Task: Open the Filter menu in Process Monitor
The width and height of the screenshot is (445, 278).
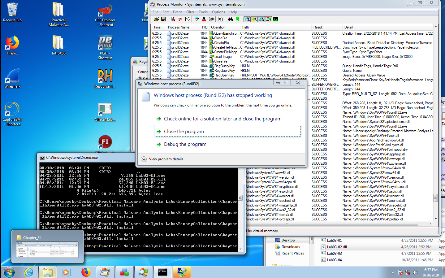Action: [x=190, y=12]
